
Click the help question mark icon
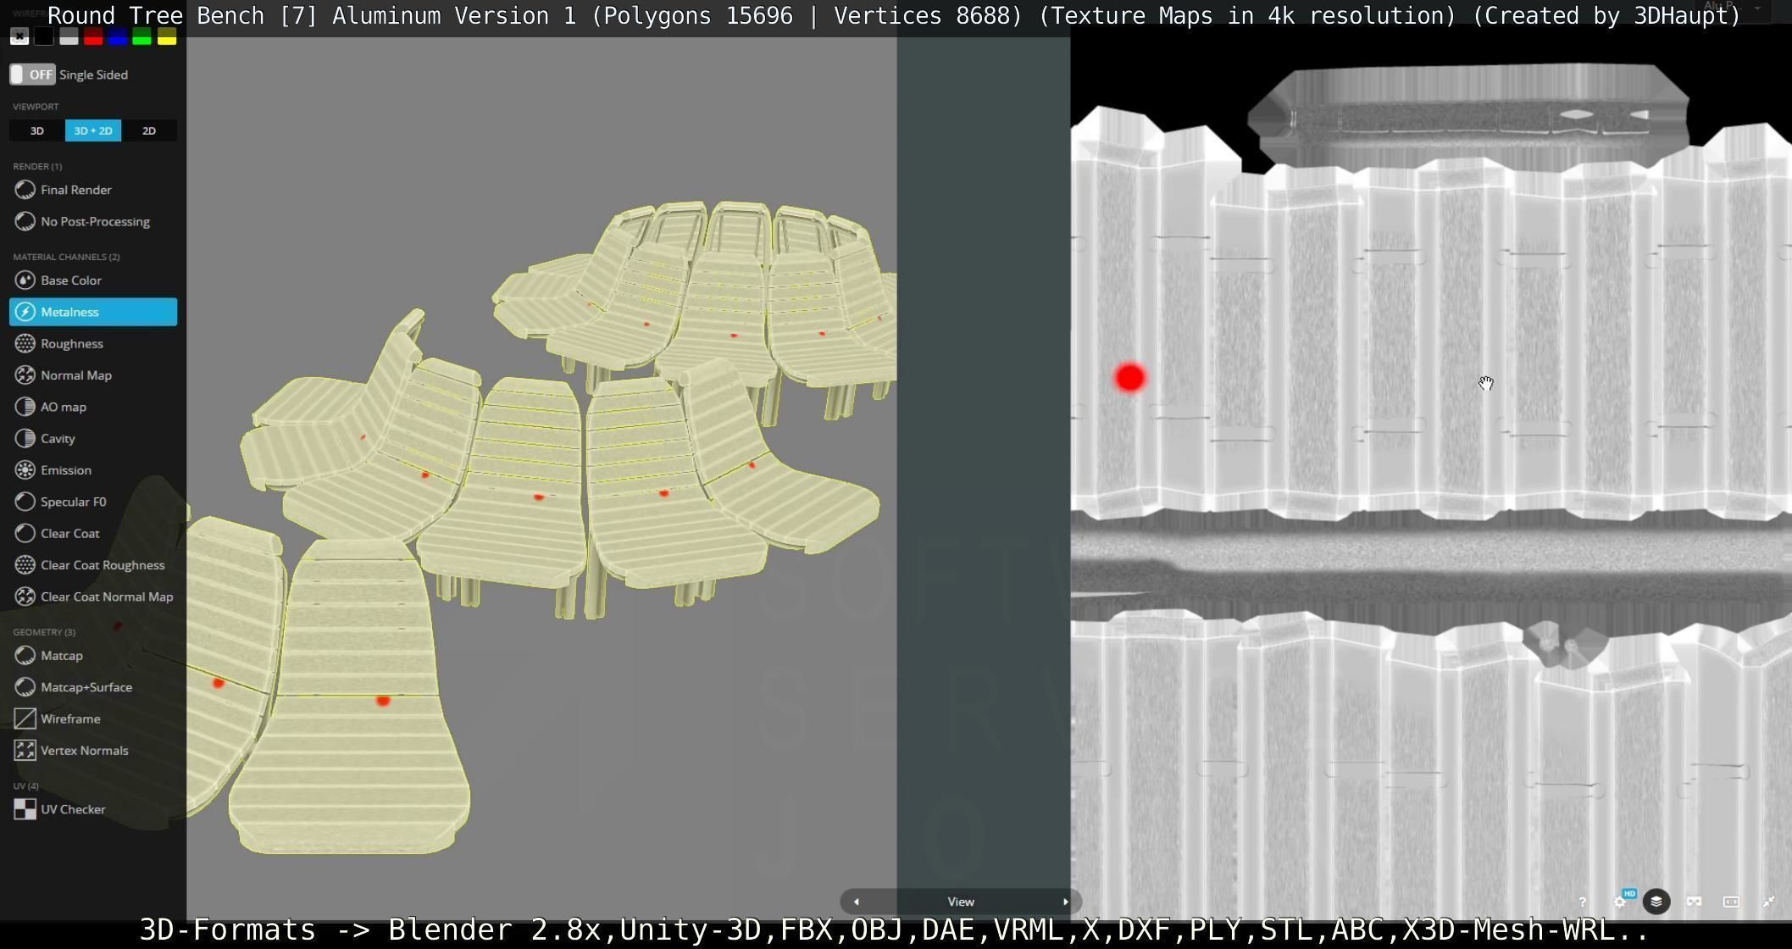(1582, 902)
